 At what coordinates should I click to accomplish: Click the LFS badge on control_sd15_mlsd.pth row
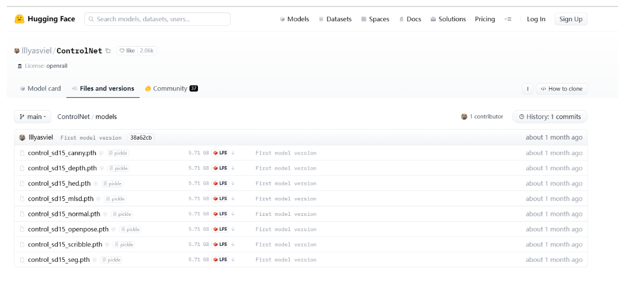pyautogui.click(x=220, y=199)
